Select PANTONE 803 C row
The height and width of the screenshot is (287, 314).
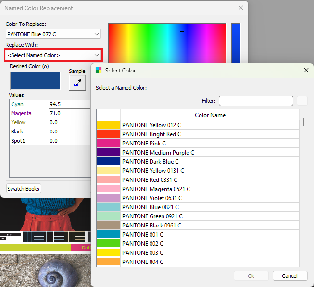[198, 253]
